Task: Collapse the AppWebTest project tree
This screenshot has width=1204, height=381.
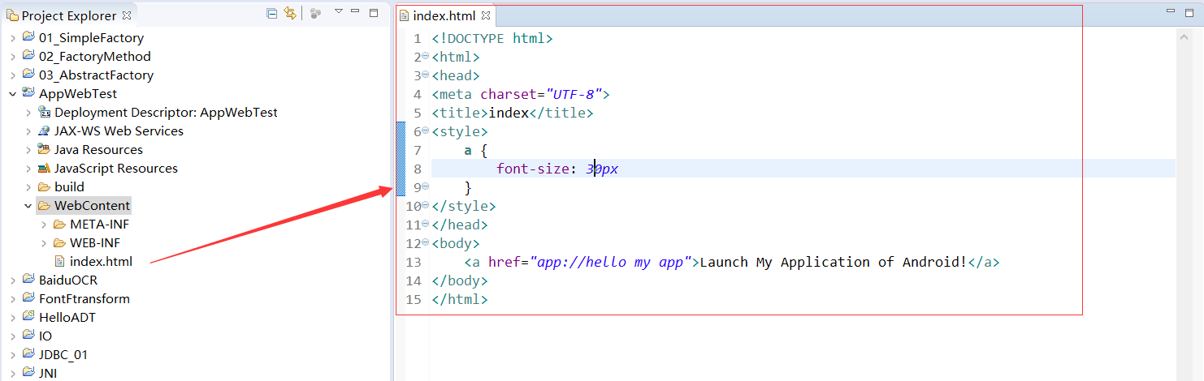Action: coord(13,94)
